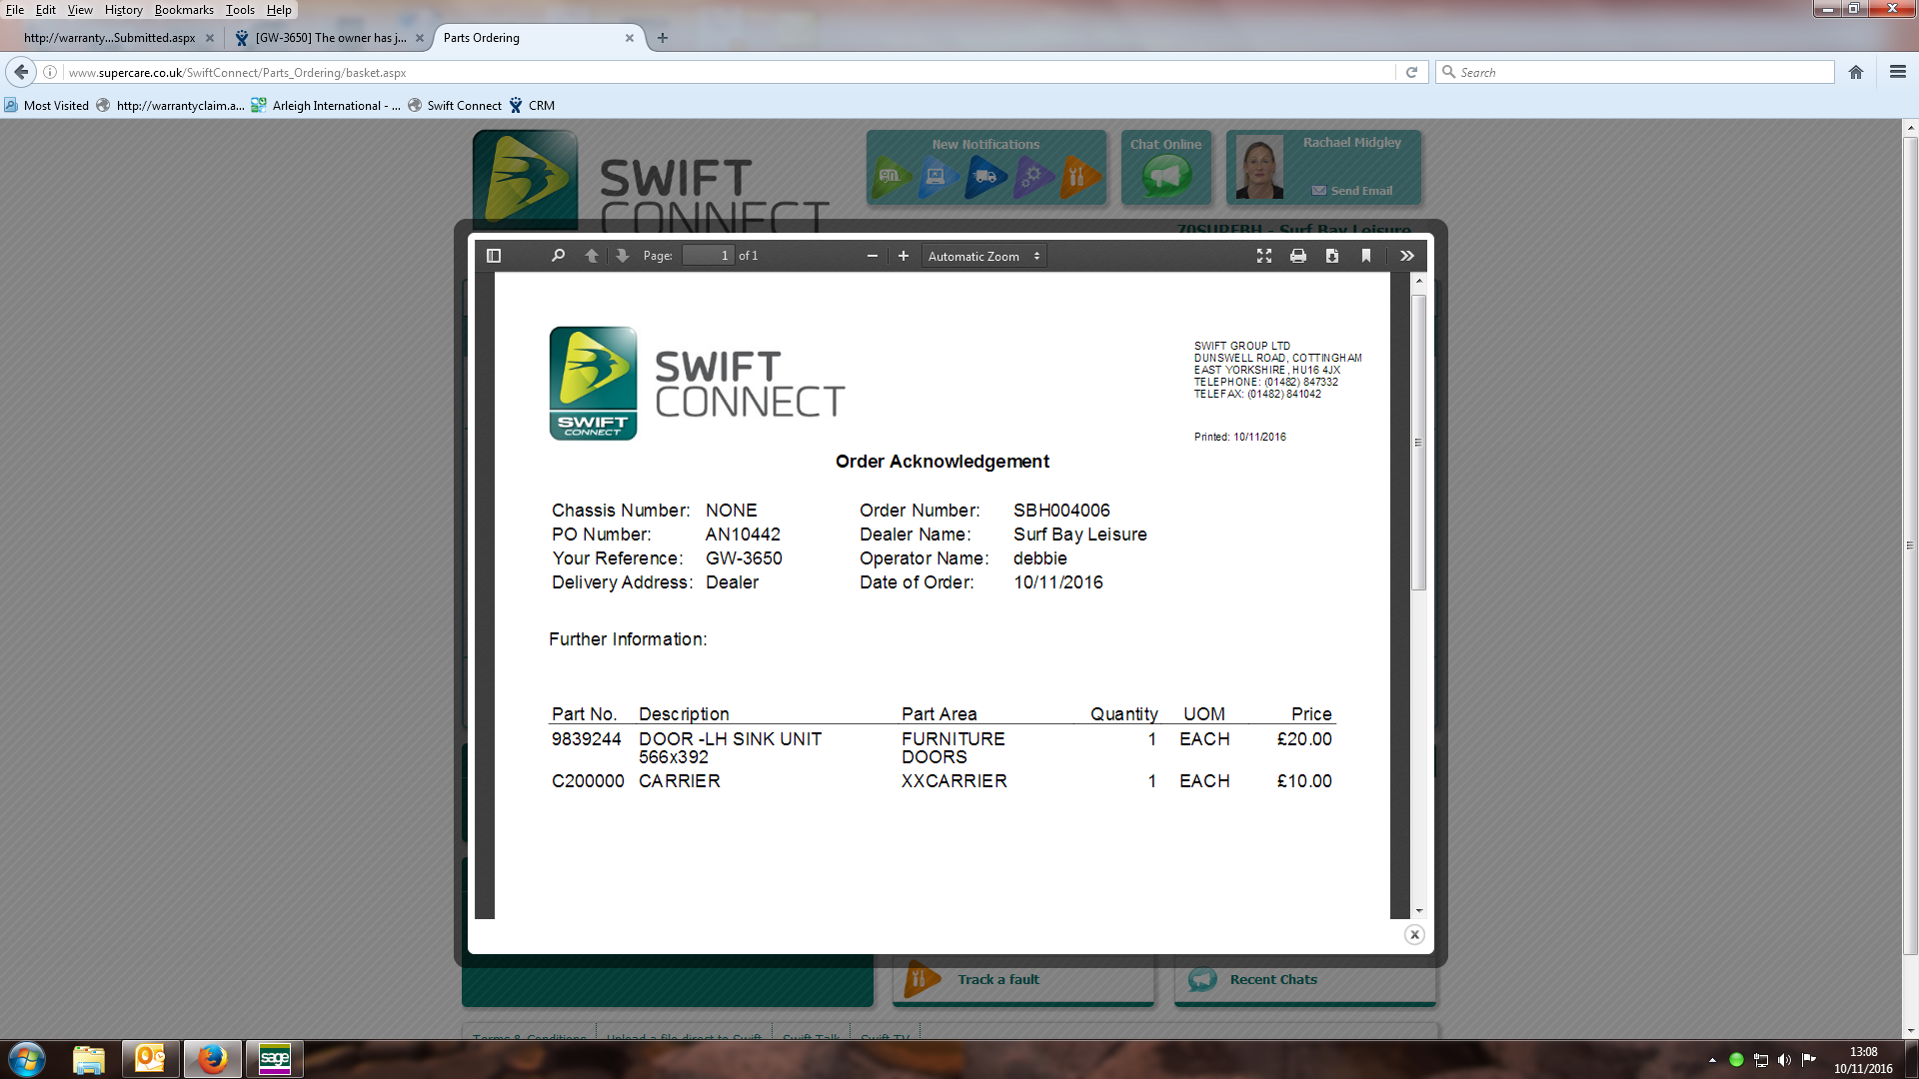
Task: Toggle the PDF viewer sidebar
Action: pos(494,256)
